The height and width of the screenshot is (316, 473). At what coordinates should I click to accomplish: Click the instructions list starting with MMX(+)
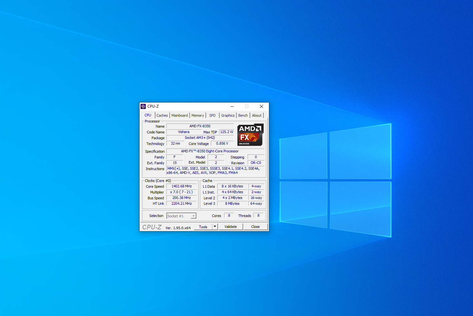(215, 171)
